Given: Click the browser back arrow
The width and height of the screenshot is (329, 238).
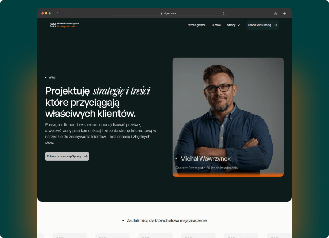Looking at the screenshot, I should point(58,14).
